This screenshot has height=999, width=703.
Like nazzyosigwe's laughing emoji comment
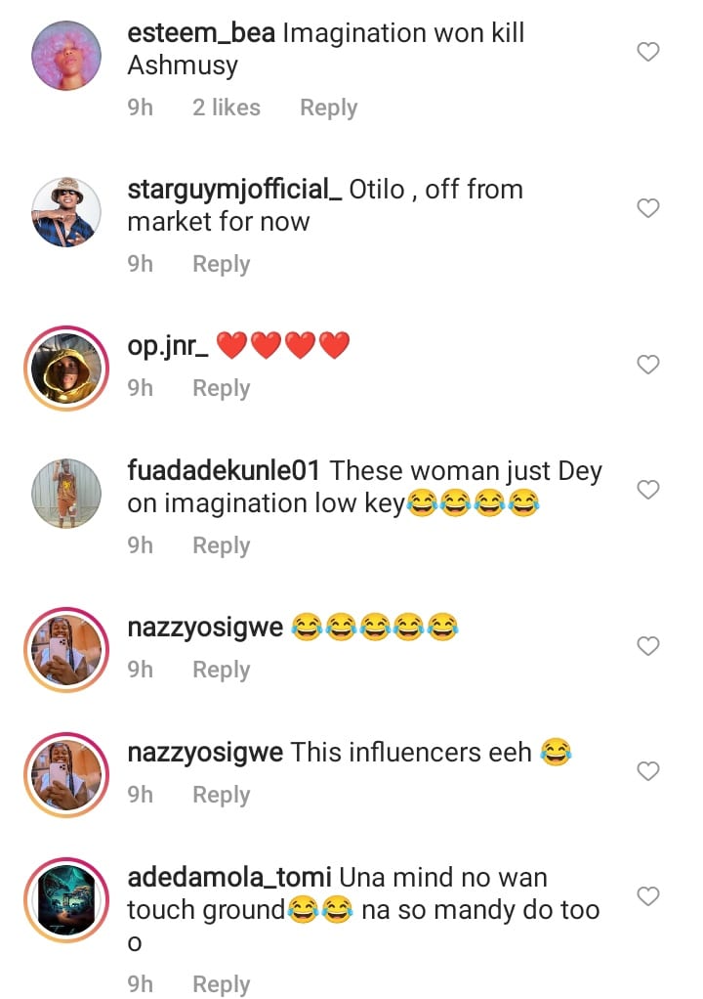[x=648, y=646]
